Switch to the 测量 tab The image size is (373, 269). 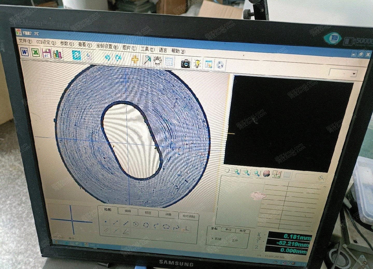(168, 214)
